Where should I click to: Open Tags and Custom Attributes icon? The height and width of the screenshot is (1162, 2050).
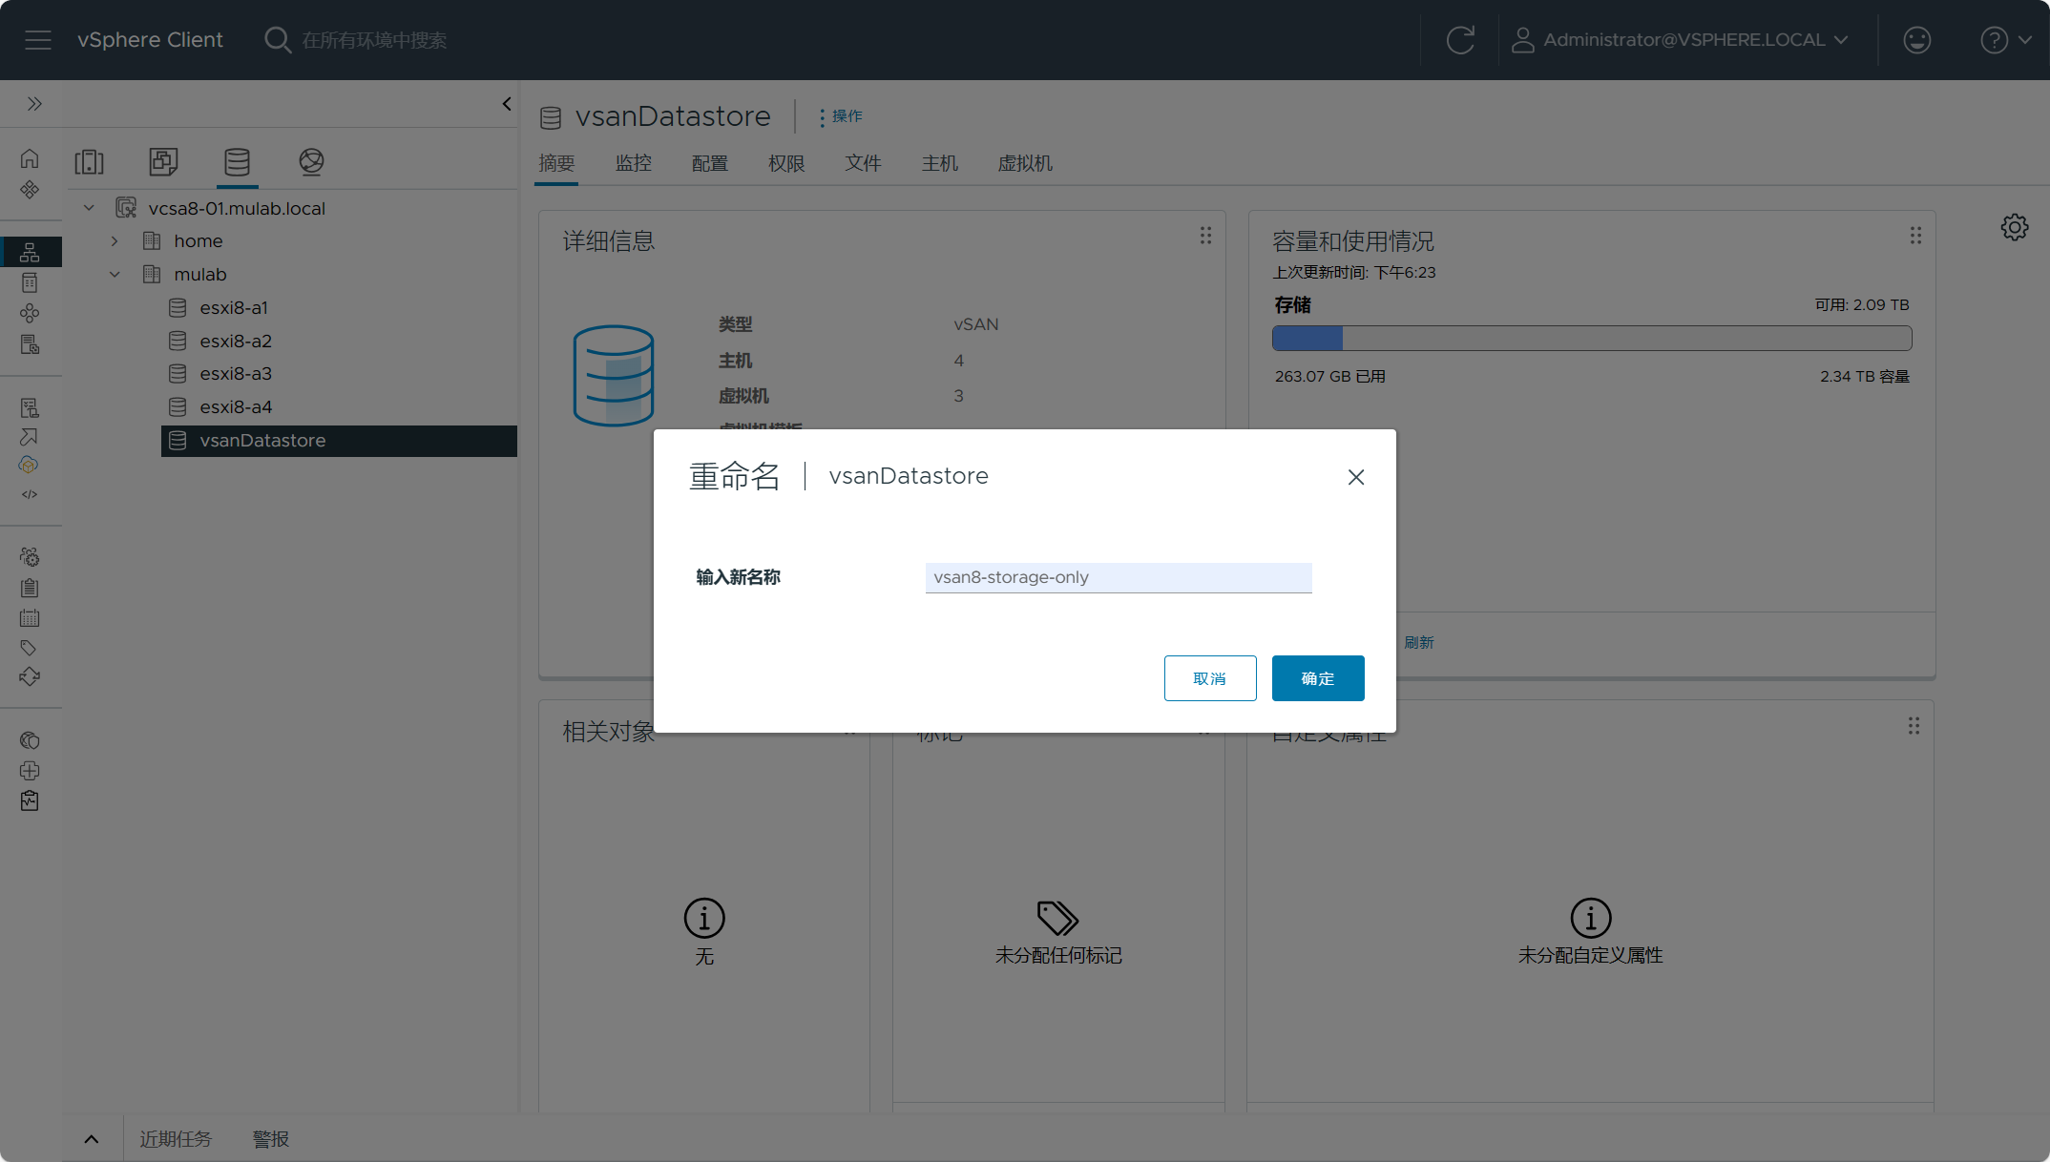tap(30, 648)
